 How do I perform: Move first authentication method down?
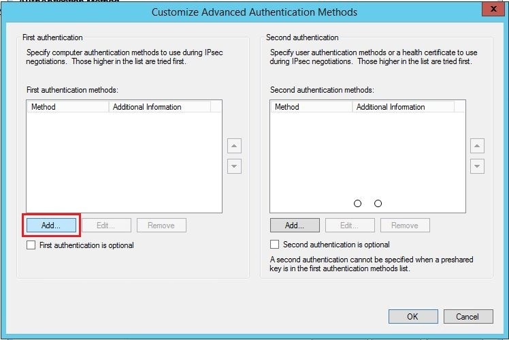click(234, 166)
